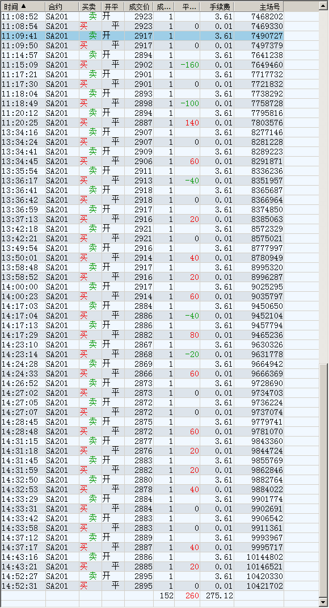The height and width of the screenshot is (608, 329).
Task: Click the 13:34:16 trade time cell
Action: tap(20, 132)
